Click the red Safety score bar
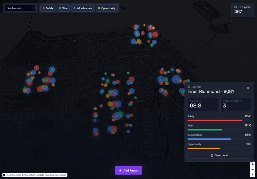Viewport: 257px width, 179px height. [x=215, y=121]
